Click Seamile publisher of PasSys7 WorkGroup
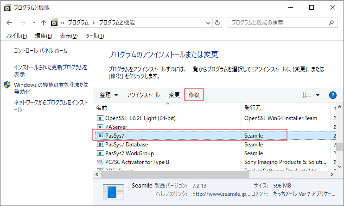 [254, 153]
